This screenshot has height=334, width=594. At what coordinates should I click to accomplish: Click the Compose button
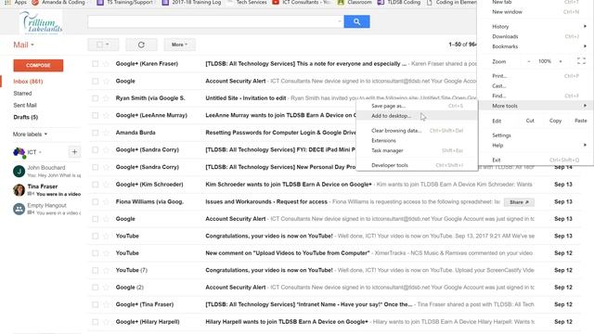(x=38, y=66)
